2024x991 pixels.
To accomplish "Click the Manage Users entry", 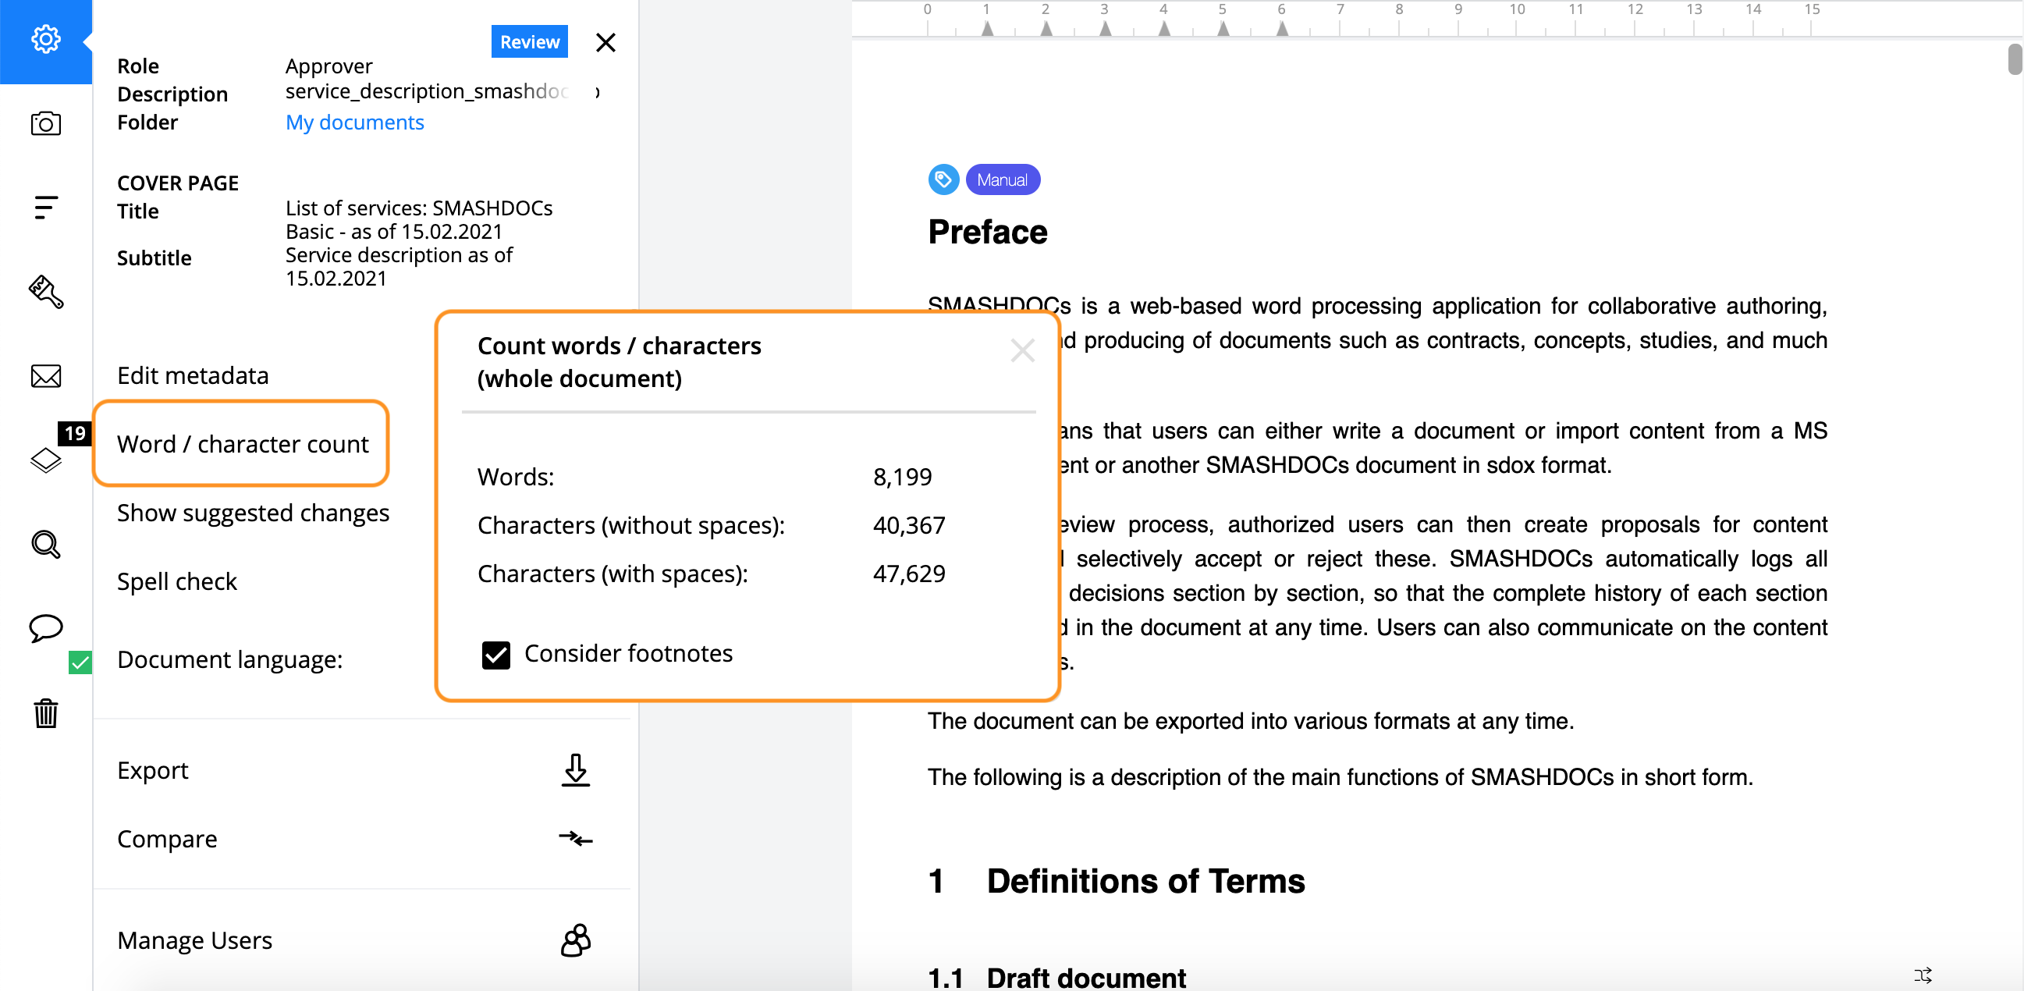I will click(194, 940).
